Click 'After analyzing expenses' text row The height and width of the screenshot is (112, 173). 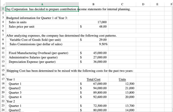click(61, 36)
